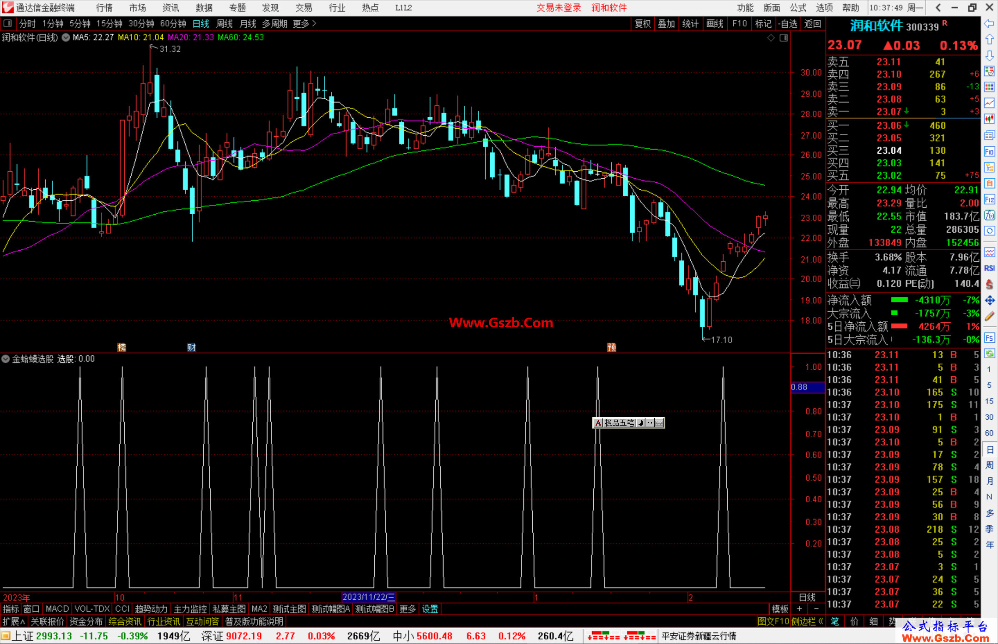Open the 行情 menu

(x=104, y=8)
